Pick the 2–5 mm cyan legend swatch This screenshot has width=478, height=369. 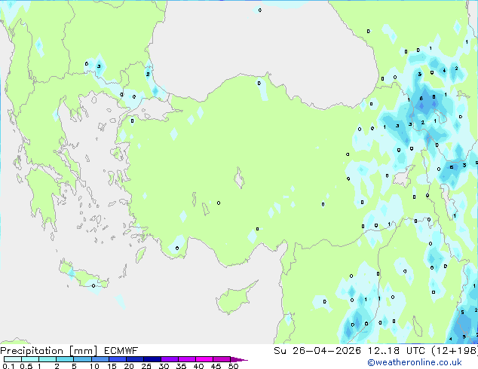(65, 359)
